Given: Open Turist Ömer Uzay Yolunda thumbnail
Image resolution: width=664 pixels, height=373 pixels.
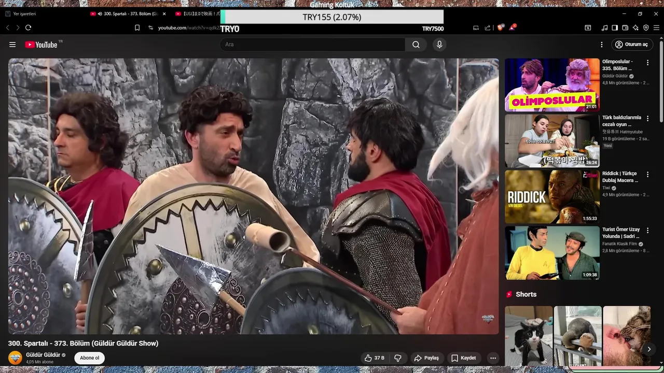Looking at the screenshot, I should point(552,253).
